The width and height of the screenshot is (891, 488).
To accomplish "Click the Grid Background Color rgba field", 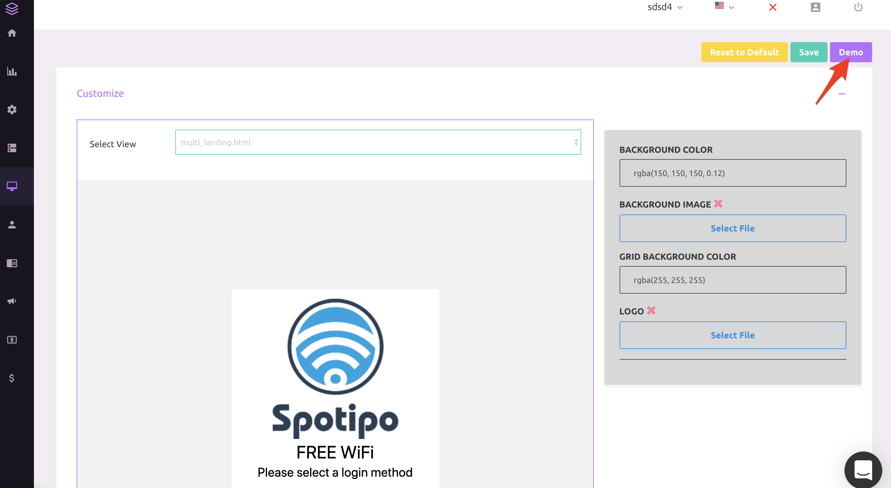I will tap(732, 280).
